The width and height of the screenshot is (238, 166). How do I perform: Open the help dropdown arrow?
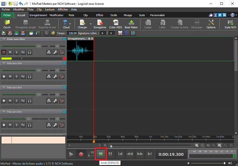[236, 15]
